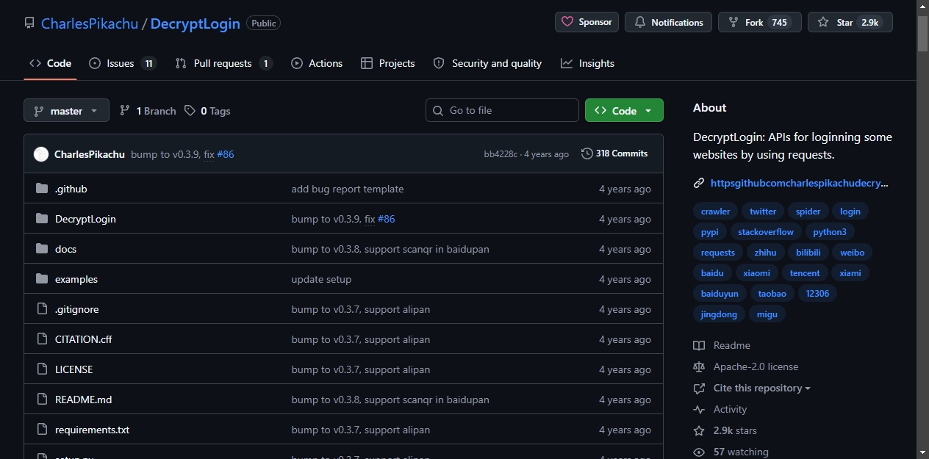This screenshot has width=929, height=459.
Task: Select the stackoverflow topic tag
Action: pos(766,232)
